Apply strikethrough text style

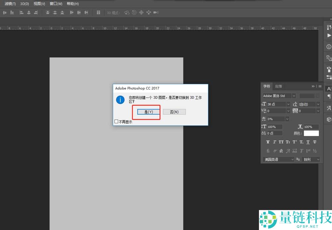[x=315, y=142]
